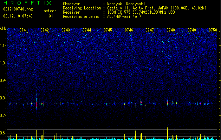221x140 pixels.
Task: Click the date stamp 02.12.19 07:40
Action: click(x=18, y=16)
